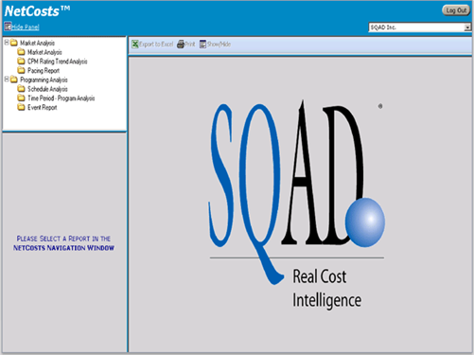Click the SQAD Real Cost Intelligence logo

(296, 204)
